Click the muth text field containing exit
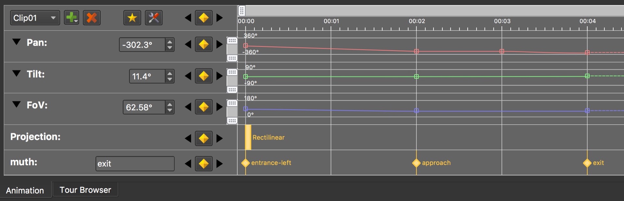This screenshot has width=624, height=201. (135, 164)
